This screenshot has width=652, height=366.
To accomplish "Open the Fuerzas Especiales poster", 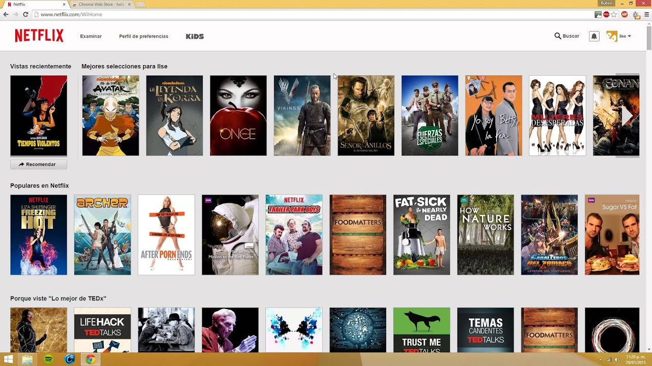I will (429, 116).
